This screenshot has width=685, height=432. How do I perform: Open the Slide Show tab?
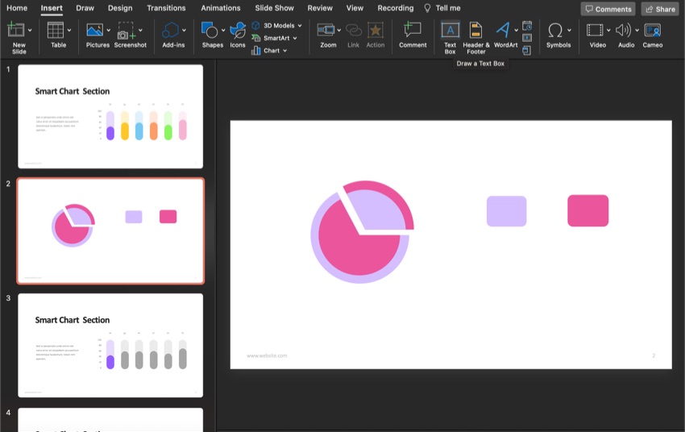(x=274, y=8)
